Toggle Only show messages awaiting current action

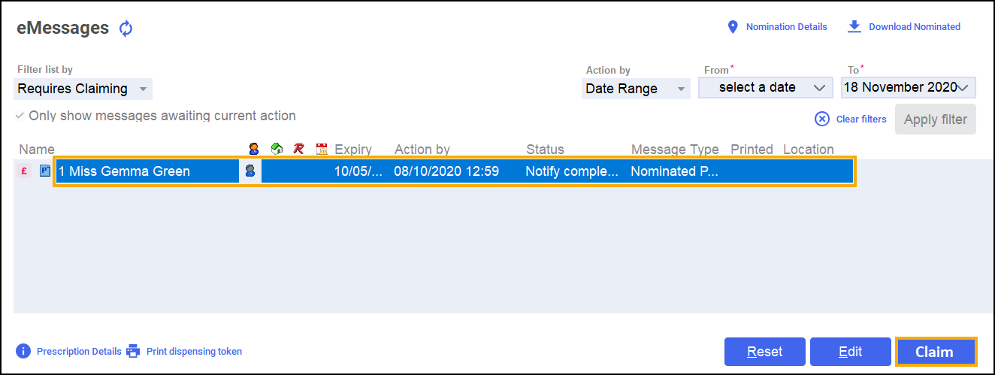pyautogui.click(x=20, y=116)
